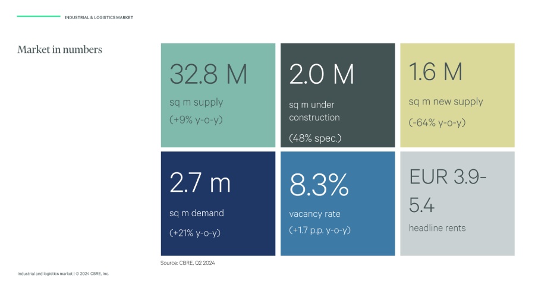
Task: Click the Source: CBRE, Q2 2024 note
Action: tap(188, 263)
